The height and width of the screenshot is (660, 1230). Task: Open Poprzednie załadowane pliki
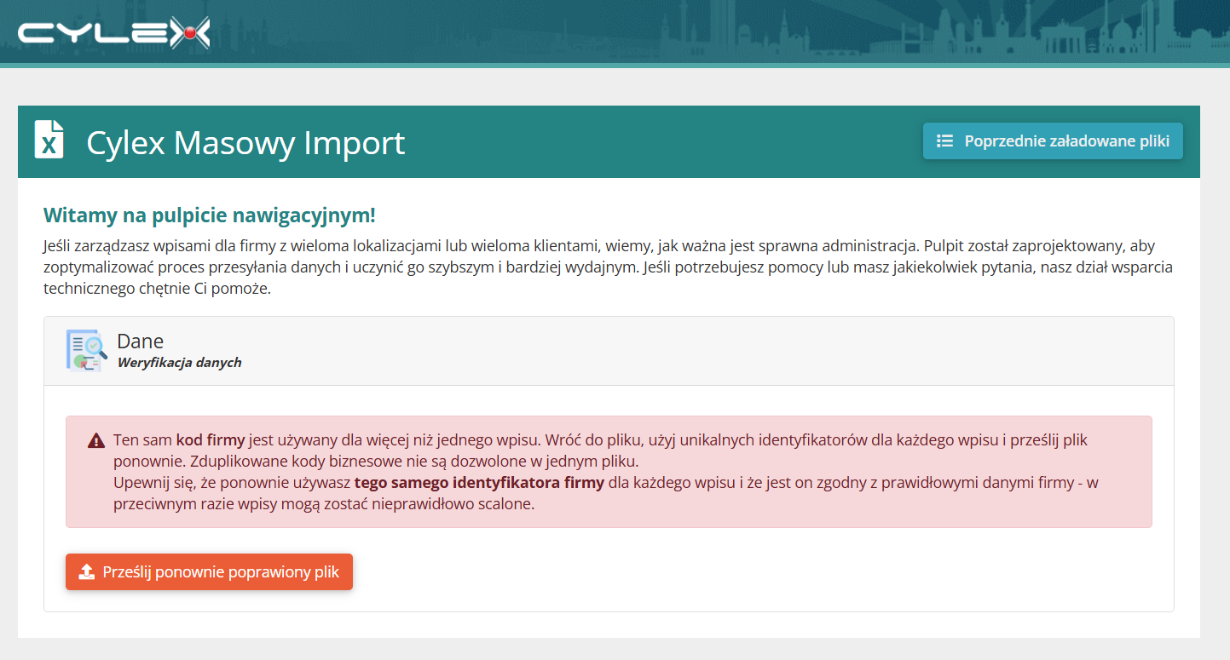click(x=1053, y=141)
